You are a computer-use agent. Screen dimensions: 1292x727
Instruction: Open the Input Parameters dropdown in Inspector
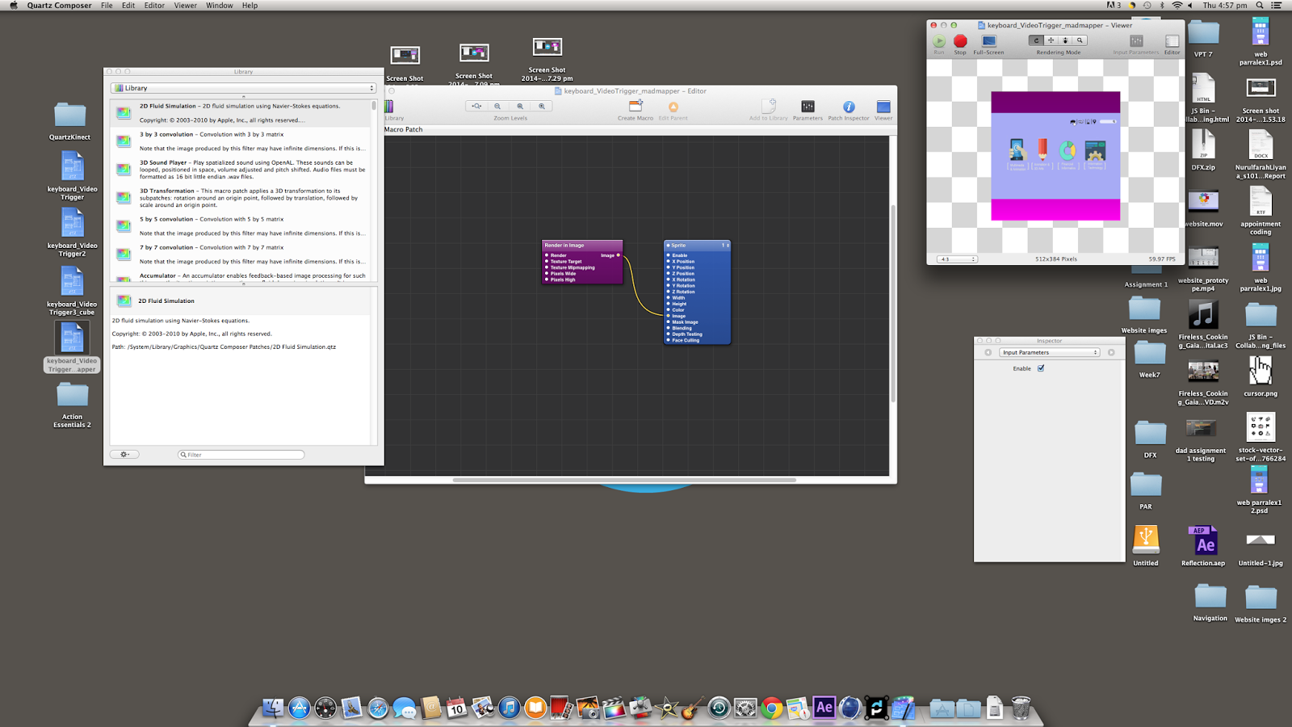[x=1049, y=352]
